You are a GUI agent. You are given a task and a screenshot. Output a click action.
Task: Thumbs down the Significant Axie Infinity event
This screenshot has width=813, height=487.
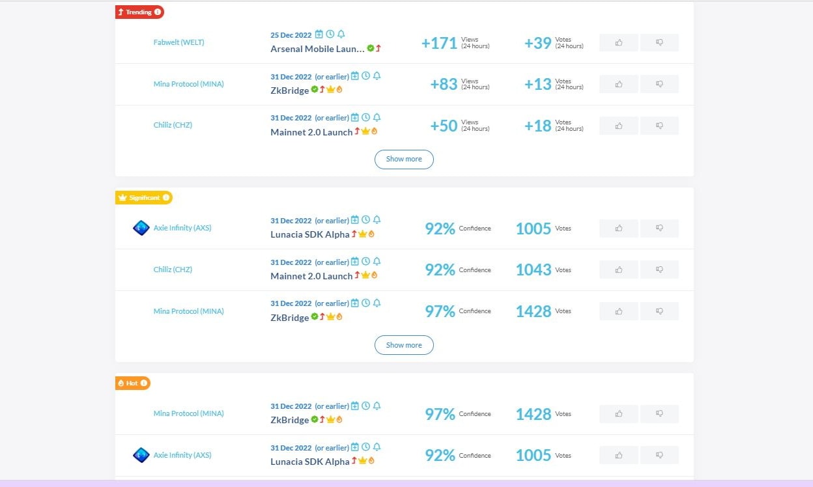(x=659, y=229)
